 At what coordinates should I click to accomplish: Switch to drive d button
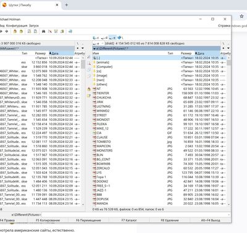104,38
